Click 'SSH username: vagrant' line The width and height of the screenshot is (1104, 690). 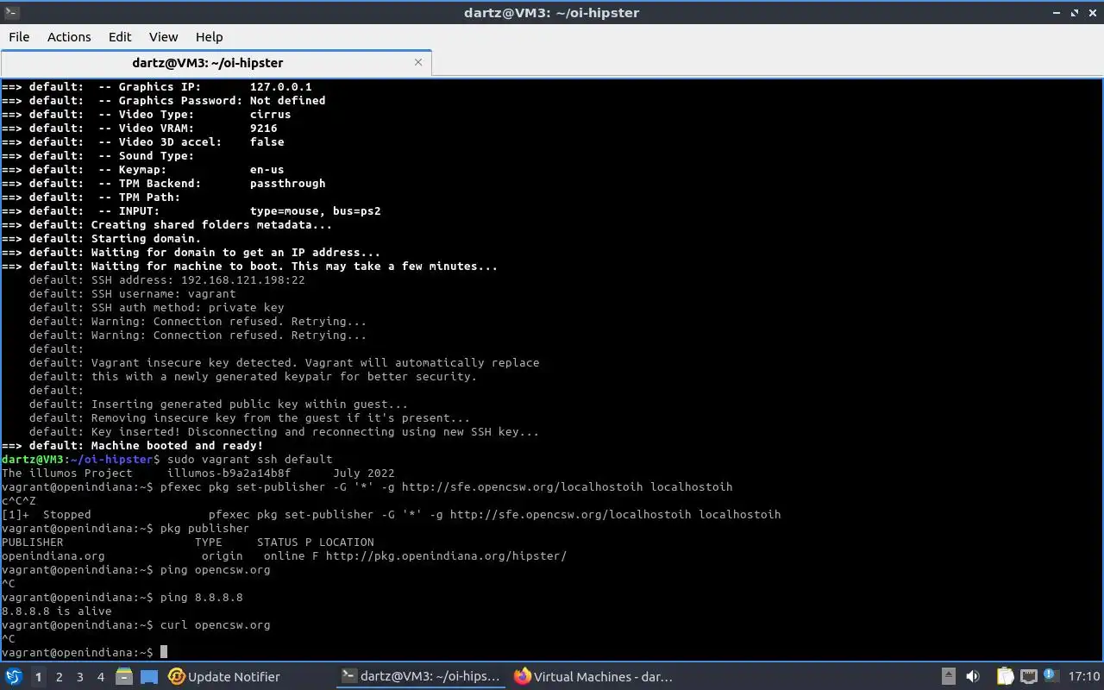coord(132,293)
